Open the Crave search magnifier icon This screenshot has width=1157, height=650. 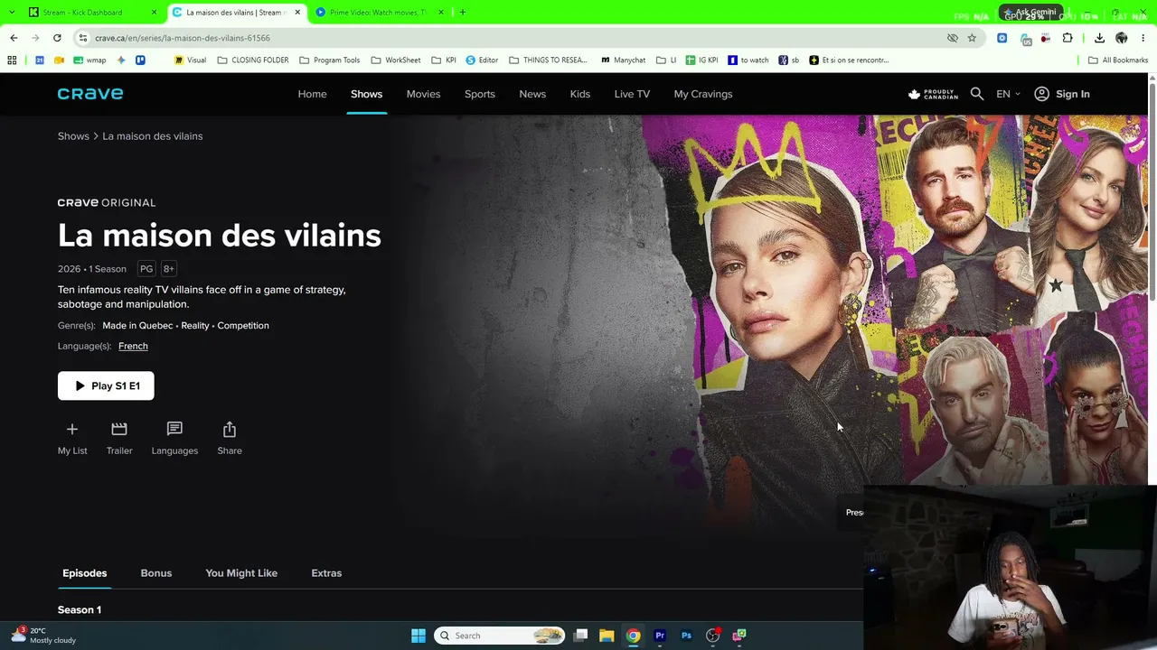pyautogui.click(x=977, y=94)
